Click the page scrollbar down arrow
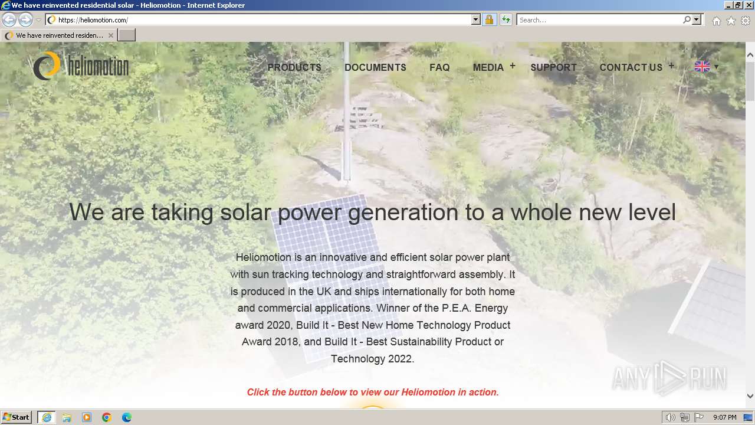Screen dimensions: 755x425 (x=750, y=396)
